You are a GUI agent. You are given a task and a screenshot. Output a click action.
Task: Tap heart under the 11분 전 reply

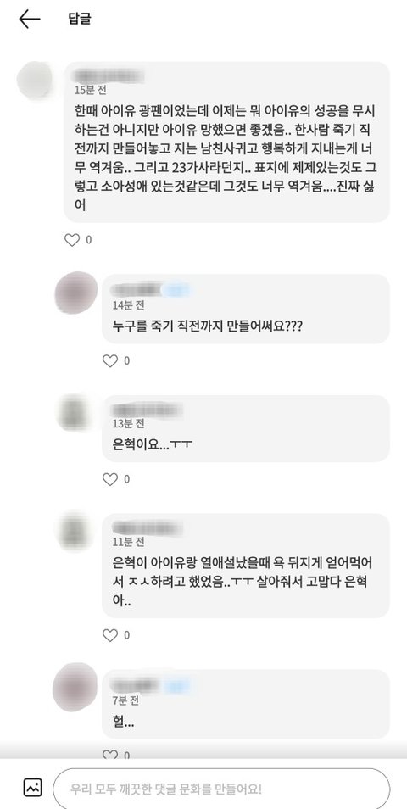pyautogui.click(x=110, y=635)
